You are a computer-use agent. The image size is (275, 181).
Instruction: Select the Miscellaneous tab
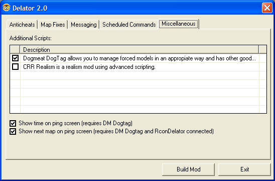179,24
